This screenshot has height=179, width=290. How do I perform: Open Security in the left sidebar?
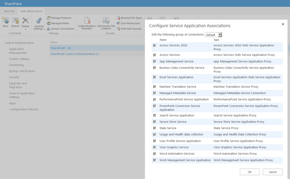pos(14,77)
